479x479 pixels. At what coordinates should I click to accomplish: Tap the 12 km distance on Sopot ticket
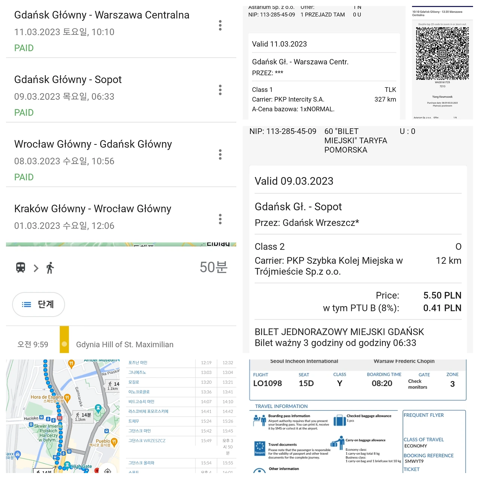(449, 260)
